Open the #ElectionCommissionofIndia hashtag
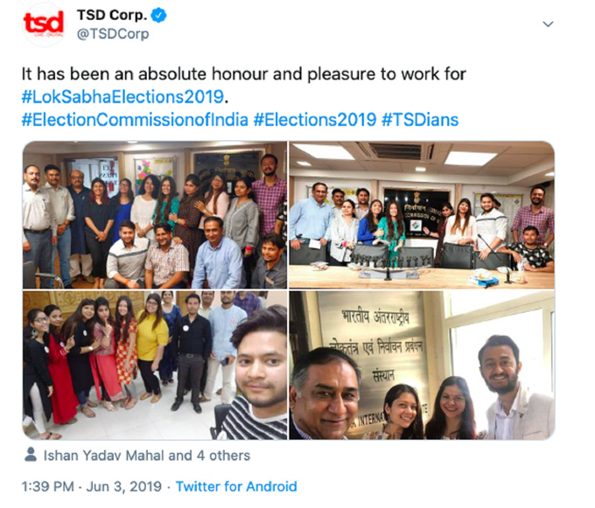Screen dimensions: 595x508 click(135, 120)
